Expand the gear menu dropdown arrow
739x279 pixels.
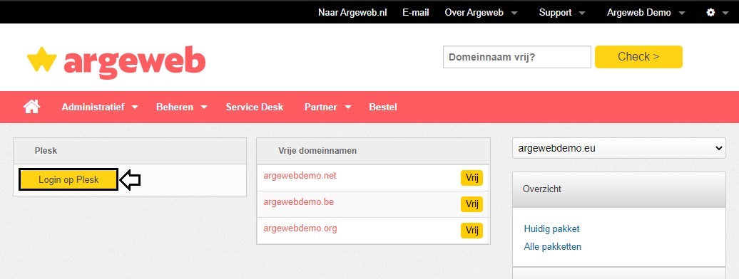pos(725,14)
